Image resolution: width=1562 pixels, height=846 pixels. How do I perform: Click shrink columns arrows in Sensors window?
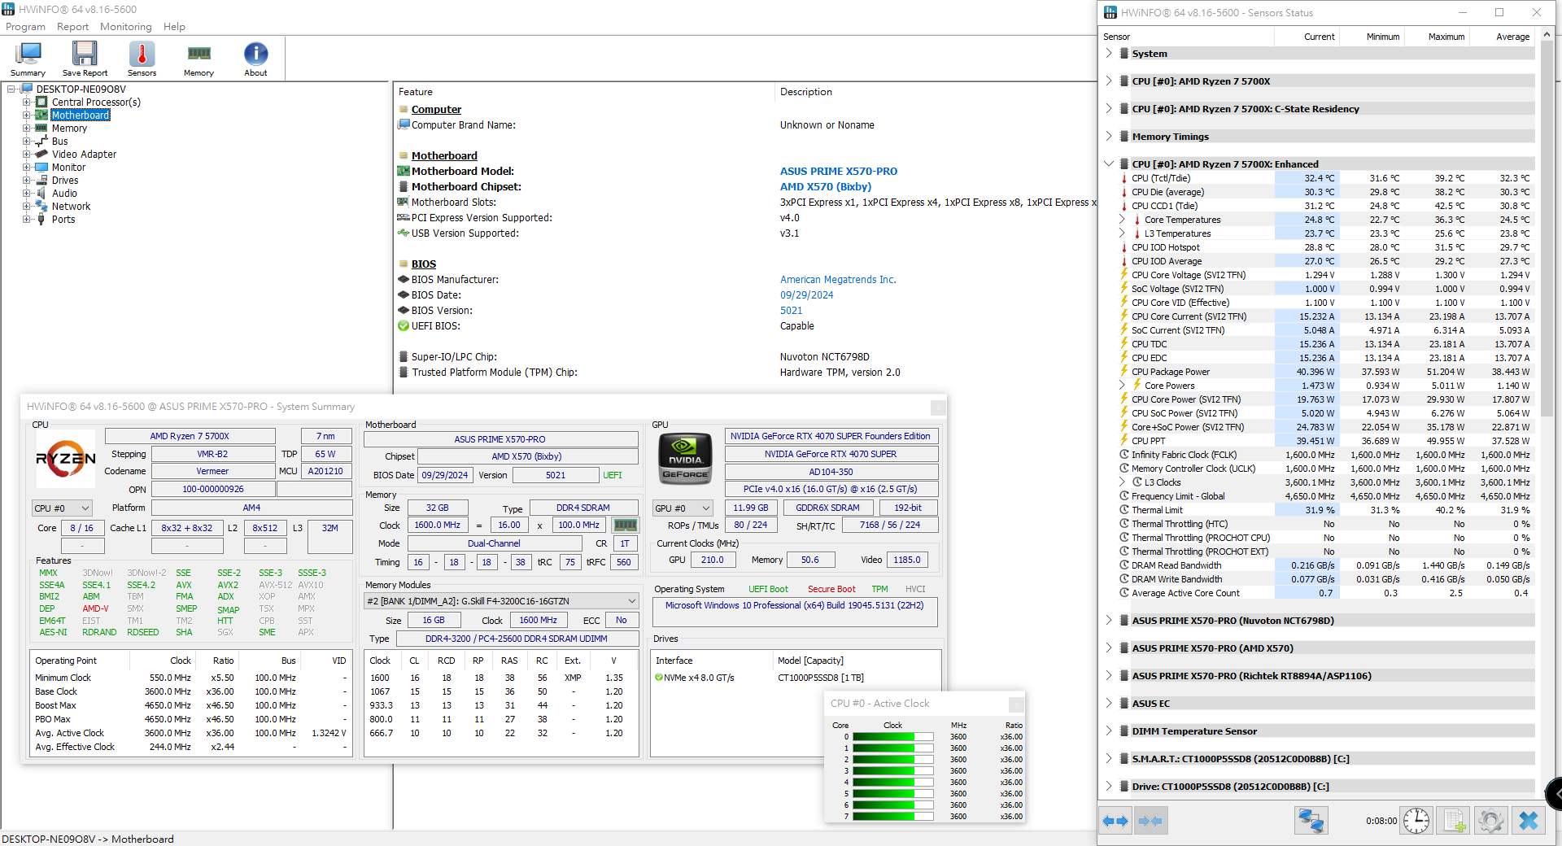(x=1150, y=821)
